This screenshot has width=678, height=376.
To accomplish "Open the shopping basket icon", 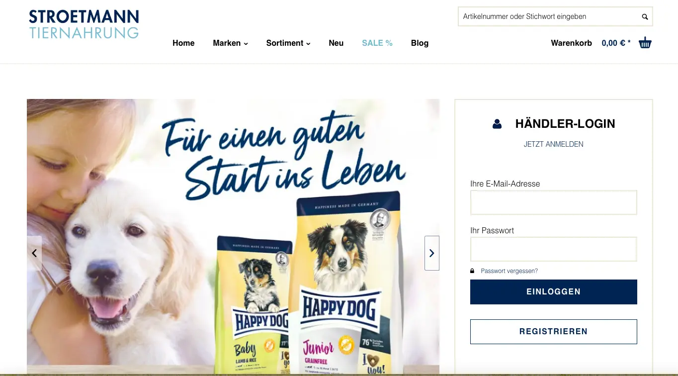I will click(x=645, y=43).
